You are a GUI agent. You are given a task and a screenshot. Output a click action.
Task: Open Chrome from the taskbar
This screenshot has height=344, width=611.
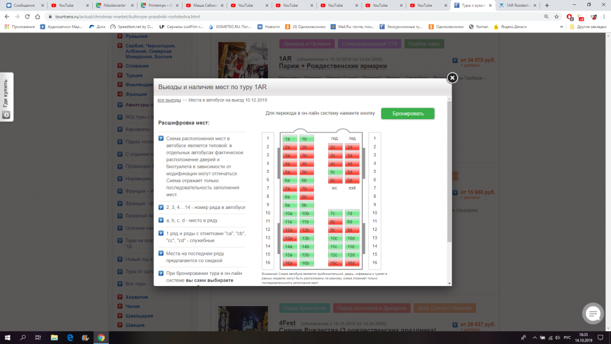101,337
